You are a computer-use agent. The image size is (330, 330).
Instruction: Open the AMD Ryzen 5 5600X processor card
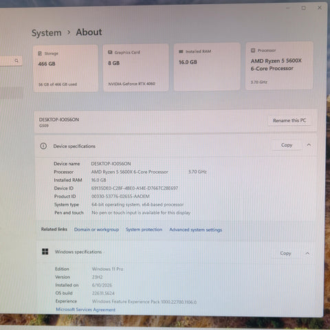279,65
